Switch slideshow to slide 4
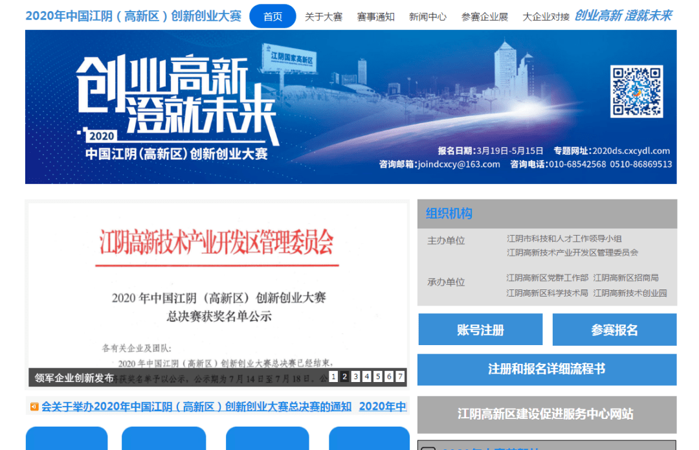Image resolution: width=699 pixels, height=450 pixels. [366, 376]
